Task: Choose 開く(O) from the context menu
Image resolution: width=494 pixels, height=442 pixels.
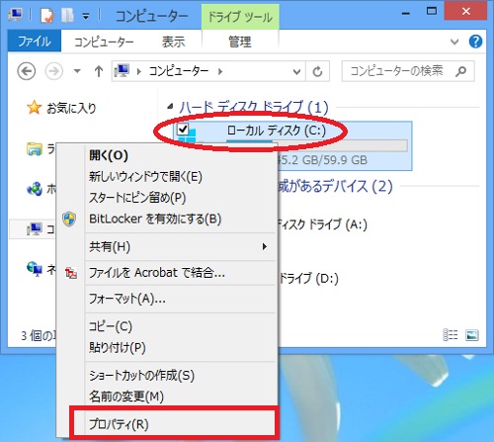Action: pos(180,155)
